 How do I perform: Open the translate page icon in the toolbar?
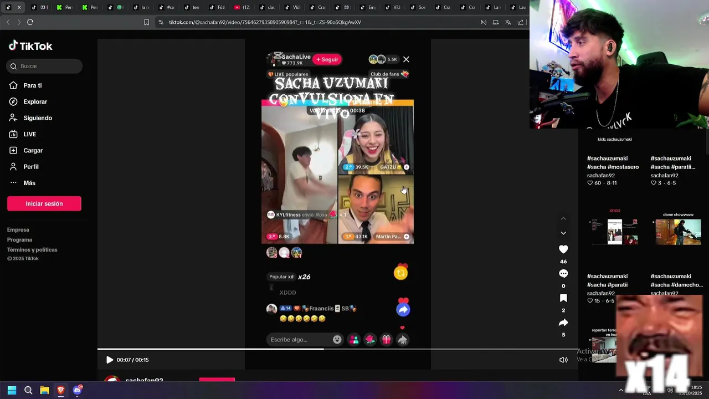pyautogui.click(x=508, y=22)
